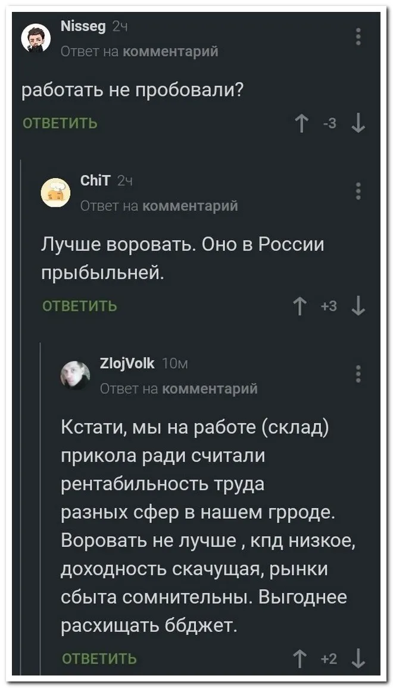Click the ZlojVolk username

pyautogui.click(x=127, y=363)
